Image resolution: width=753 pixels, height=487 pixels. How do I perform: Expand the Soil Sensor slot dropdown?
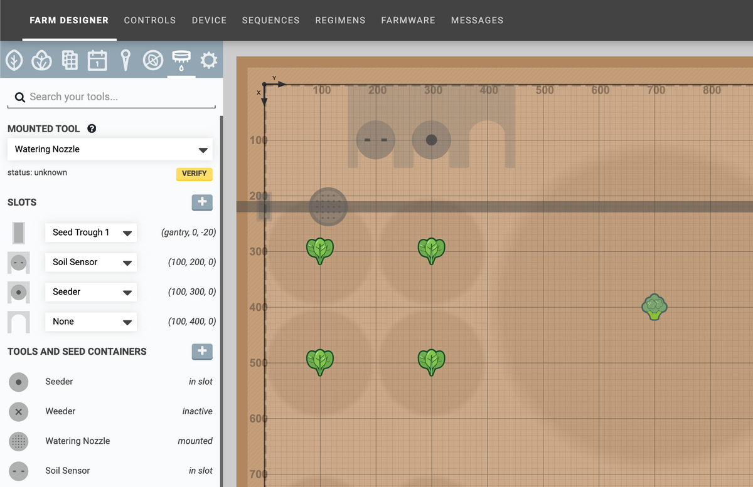click(x=91, y=262)
